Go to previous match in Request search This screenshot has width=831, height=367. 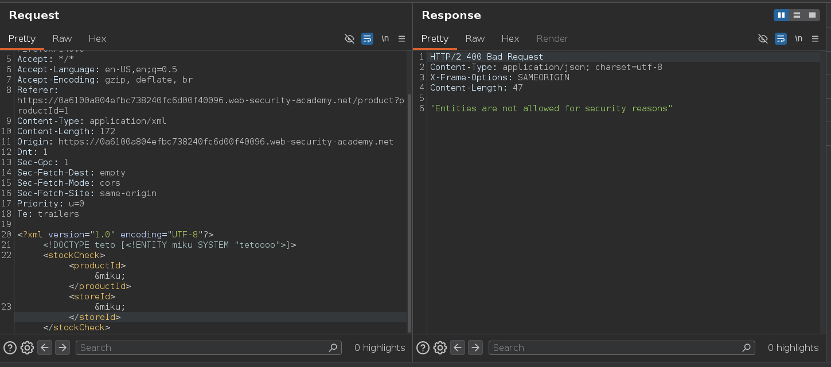pyautogui.click(x=45, y=348)
